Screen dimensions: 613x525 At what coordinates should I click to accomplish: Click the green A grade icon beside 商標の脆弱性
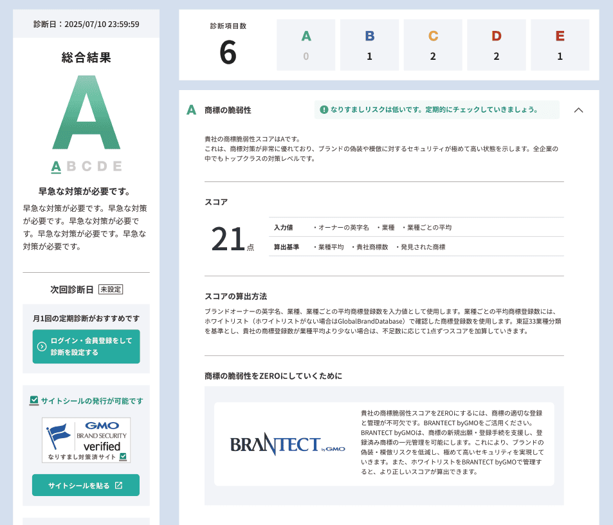(191, 110)
